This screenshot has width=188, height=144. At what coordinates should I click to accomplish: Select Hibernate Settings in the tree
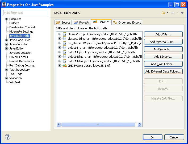point(21,31)
